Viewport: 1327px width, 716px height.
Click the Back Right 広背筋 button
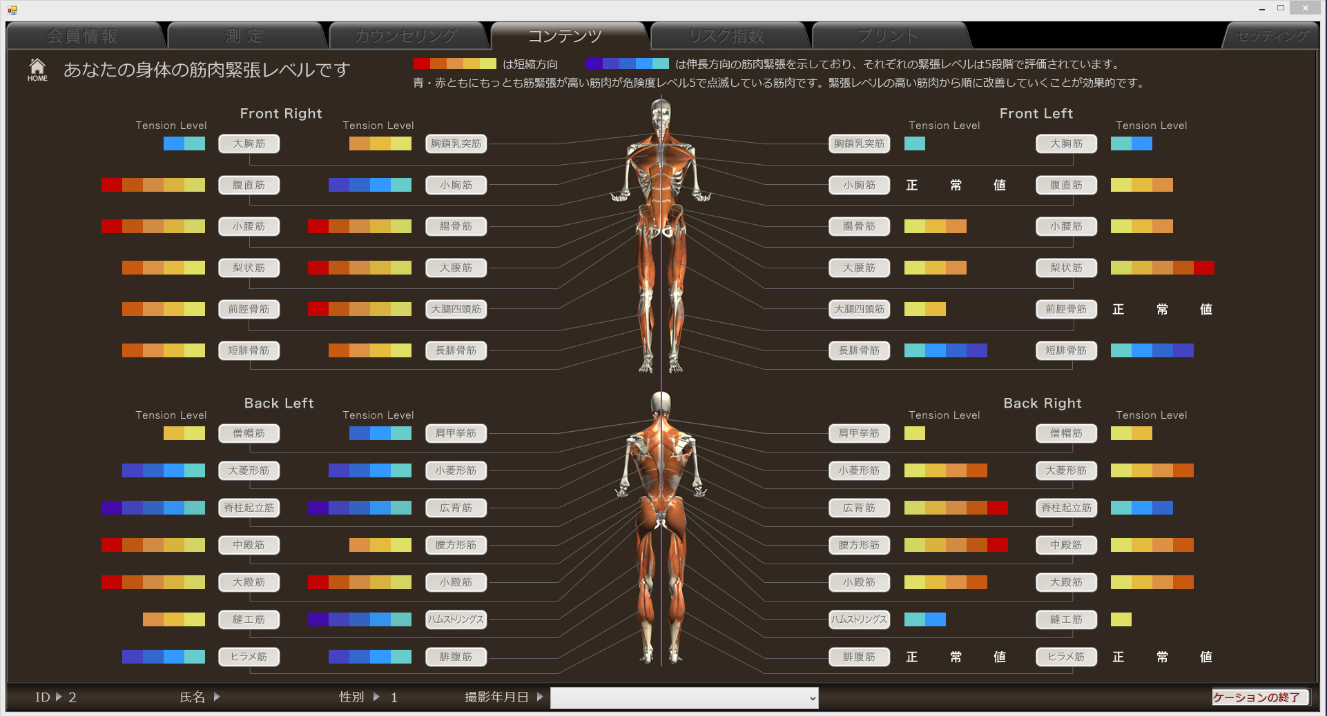click(859, 508)
